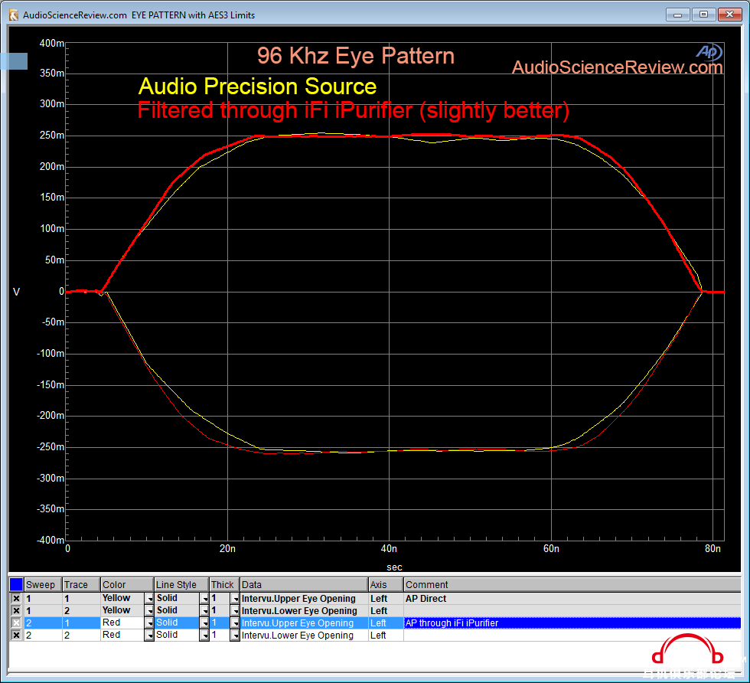This screenshot has width=750, height=683.
Task: Click the 'sec' X-axis unit label
Action: 395,567
